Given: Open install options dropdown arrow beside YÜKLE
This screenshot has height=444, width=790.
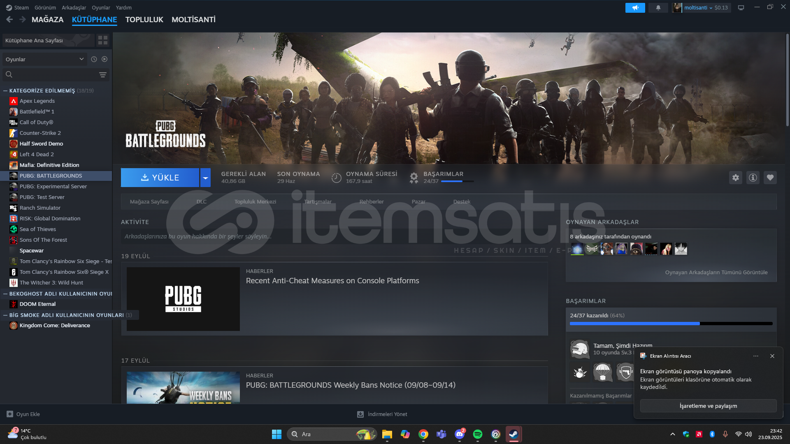Looking at the screenshot, I should [205, 178].
